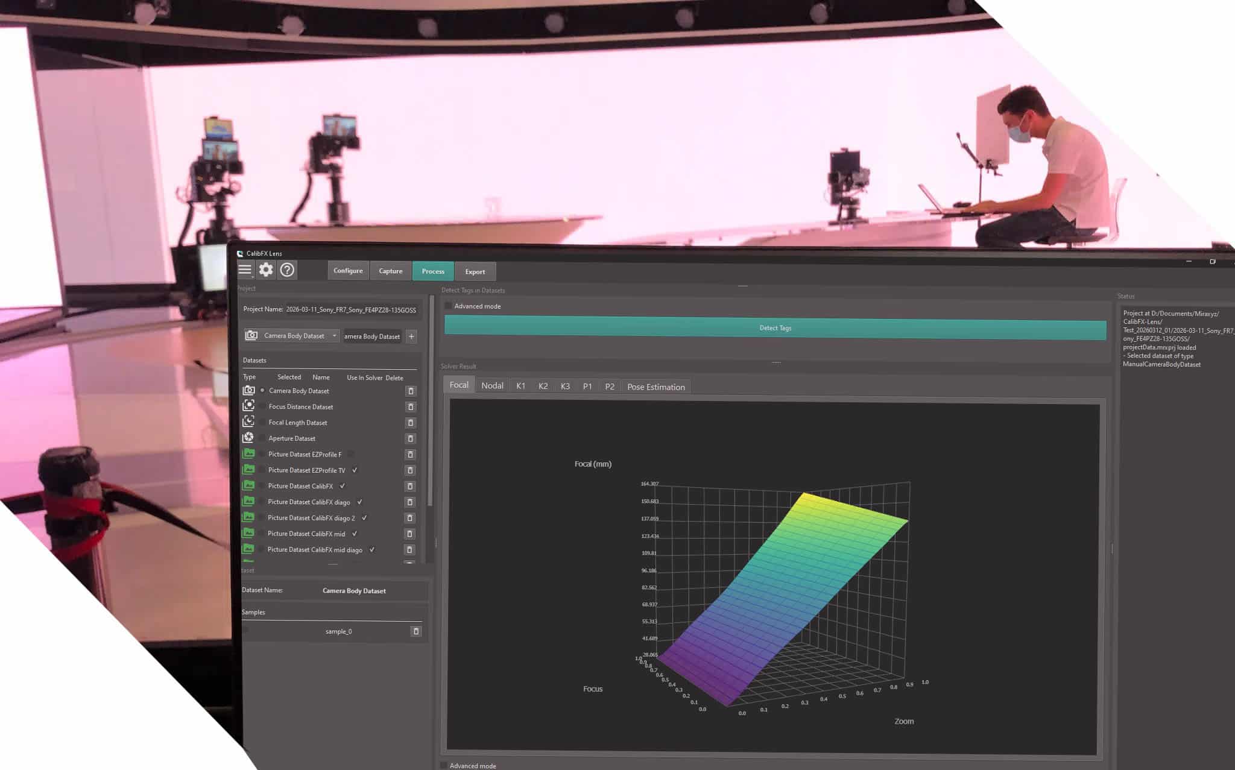Switch to the Nodal result tab
Viewport: 1235px width, 770px height.
pos(492,386)
